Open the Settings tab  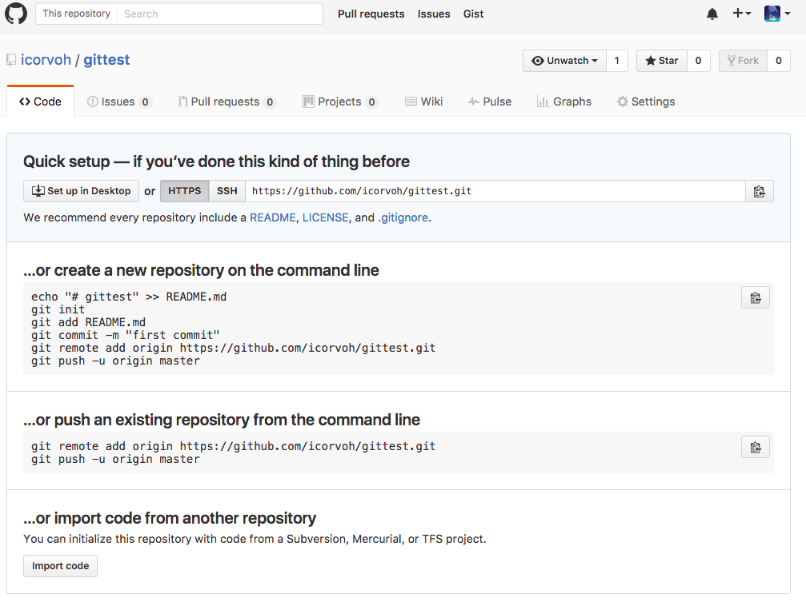646,102
